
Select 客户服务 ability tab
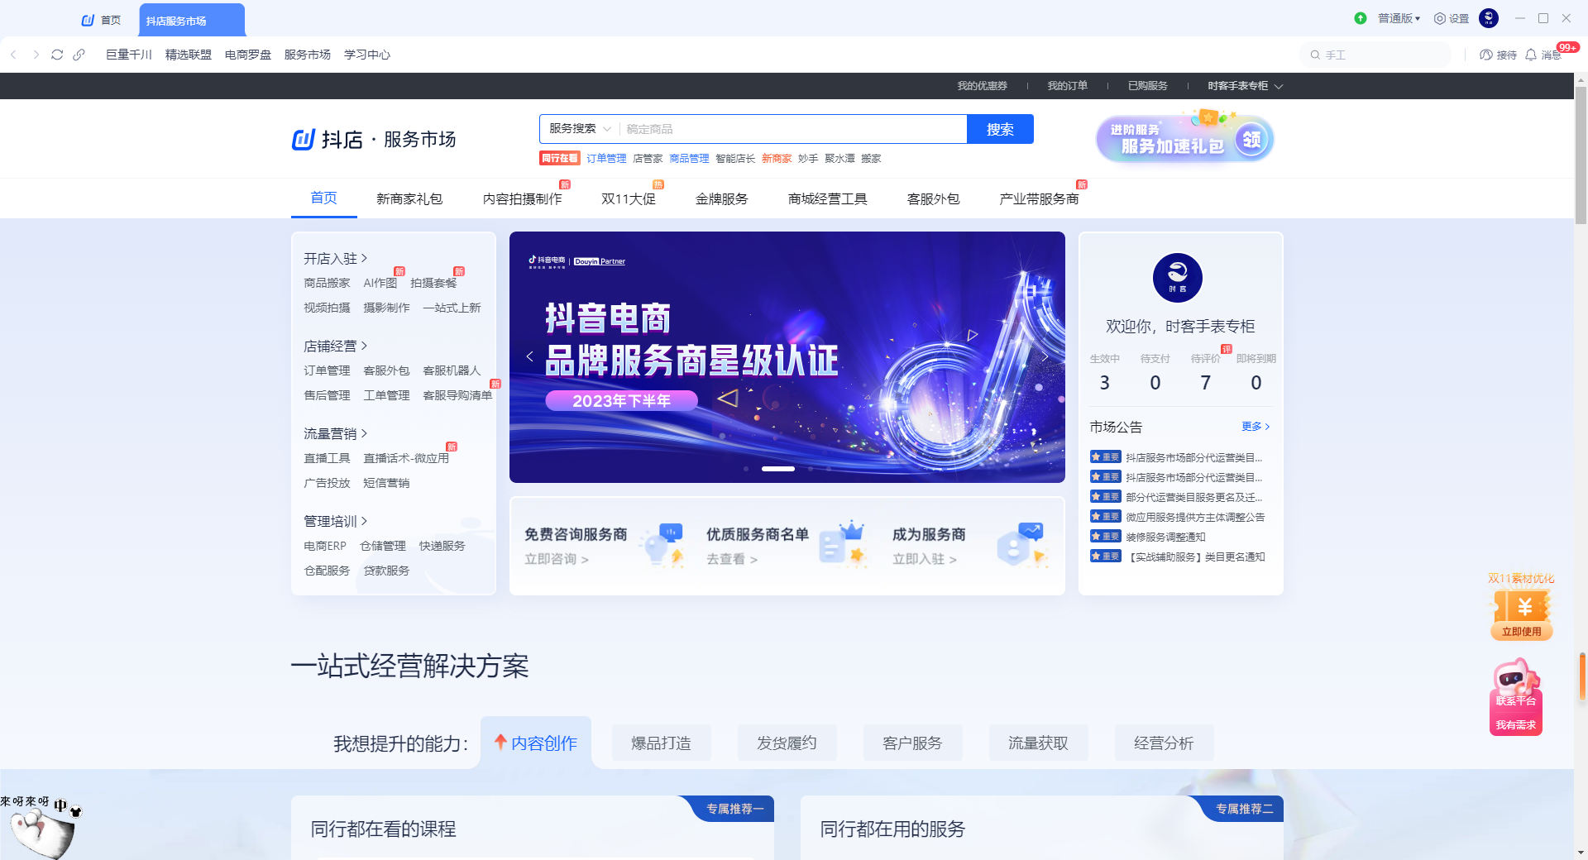point(912,743)
